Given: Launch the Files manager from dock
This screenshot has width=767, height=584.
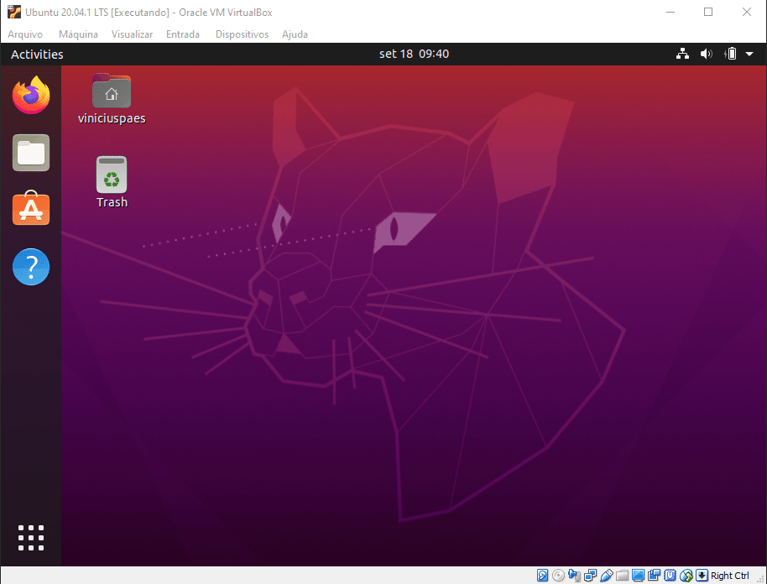Looking at the screenshot, I should [31, 153].
